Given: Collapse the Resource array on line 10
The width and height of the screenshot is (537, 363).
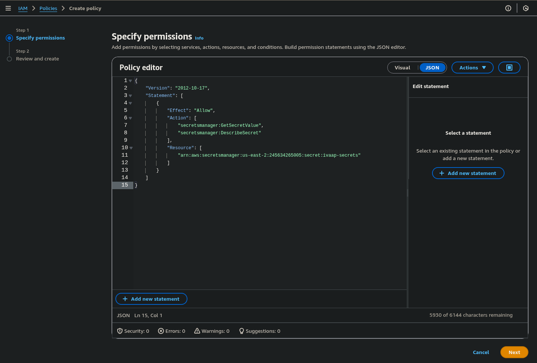Looking at the screenshot, I should click(131, 148).
